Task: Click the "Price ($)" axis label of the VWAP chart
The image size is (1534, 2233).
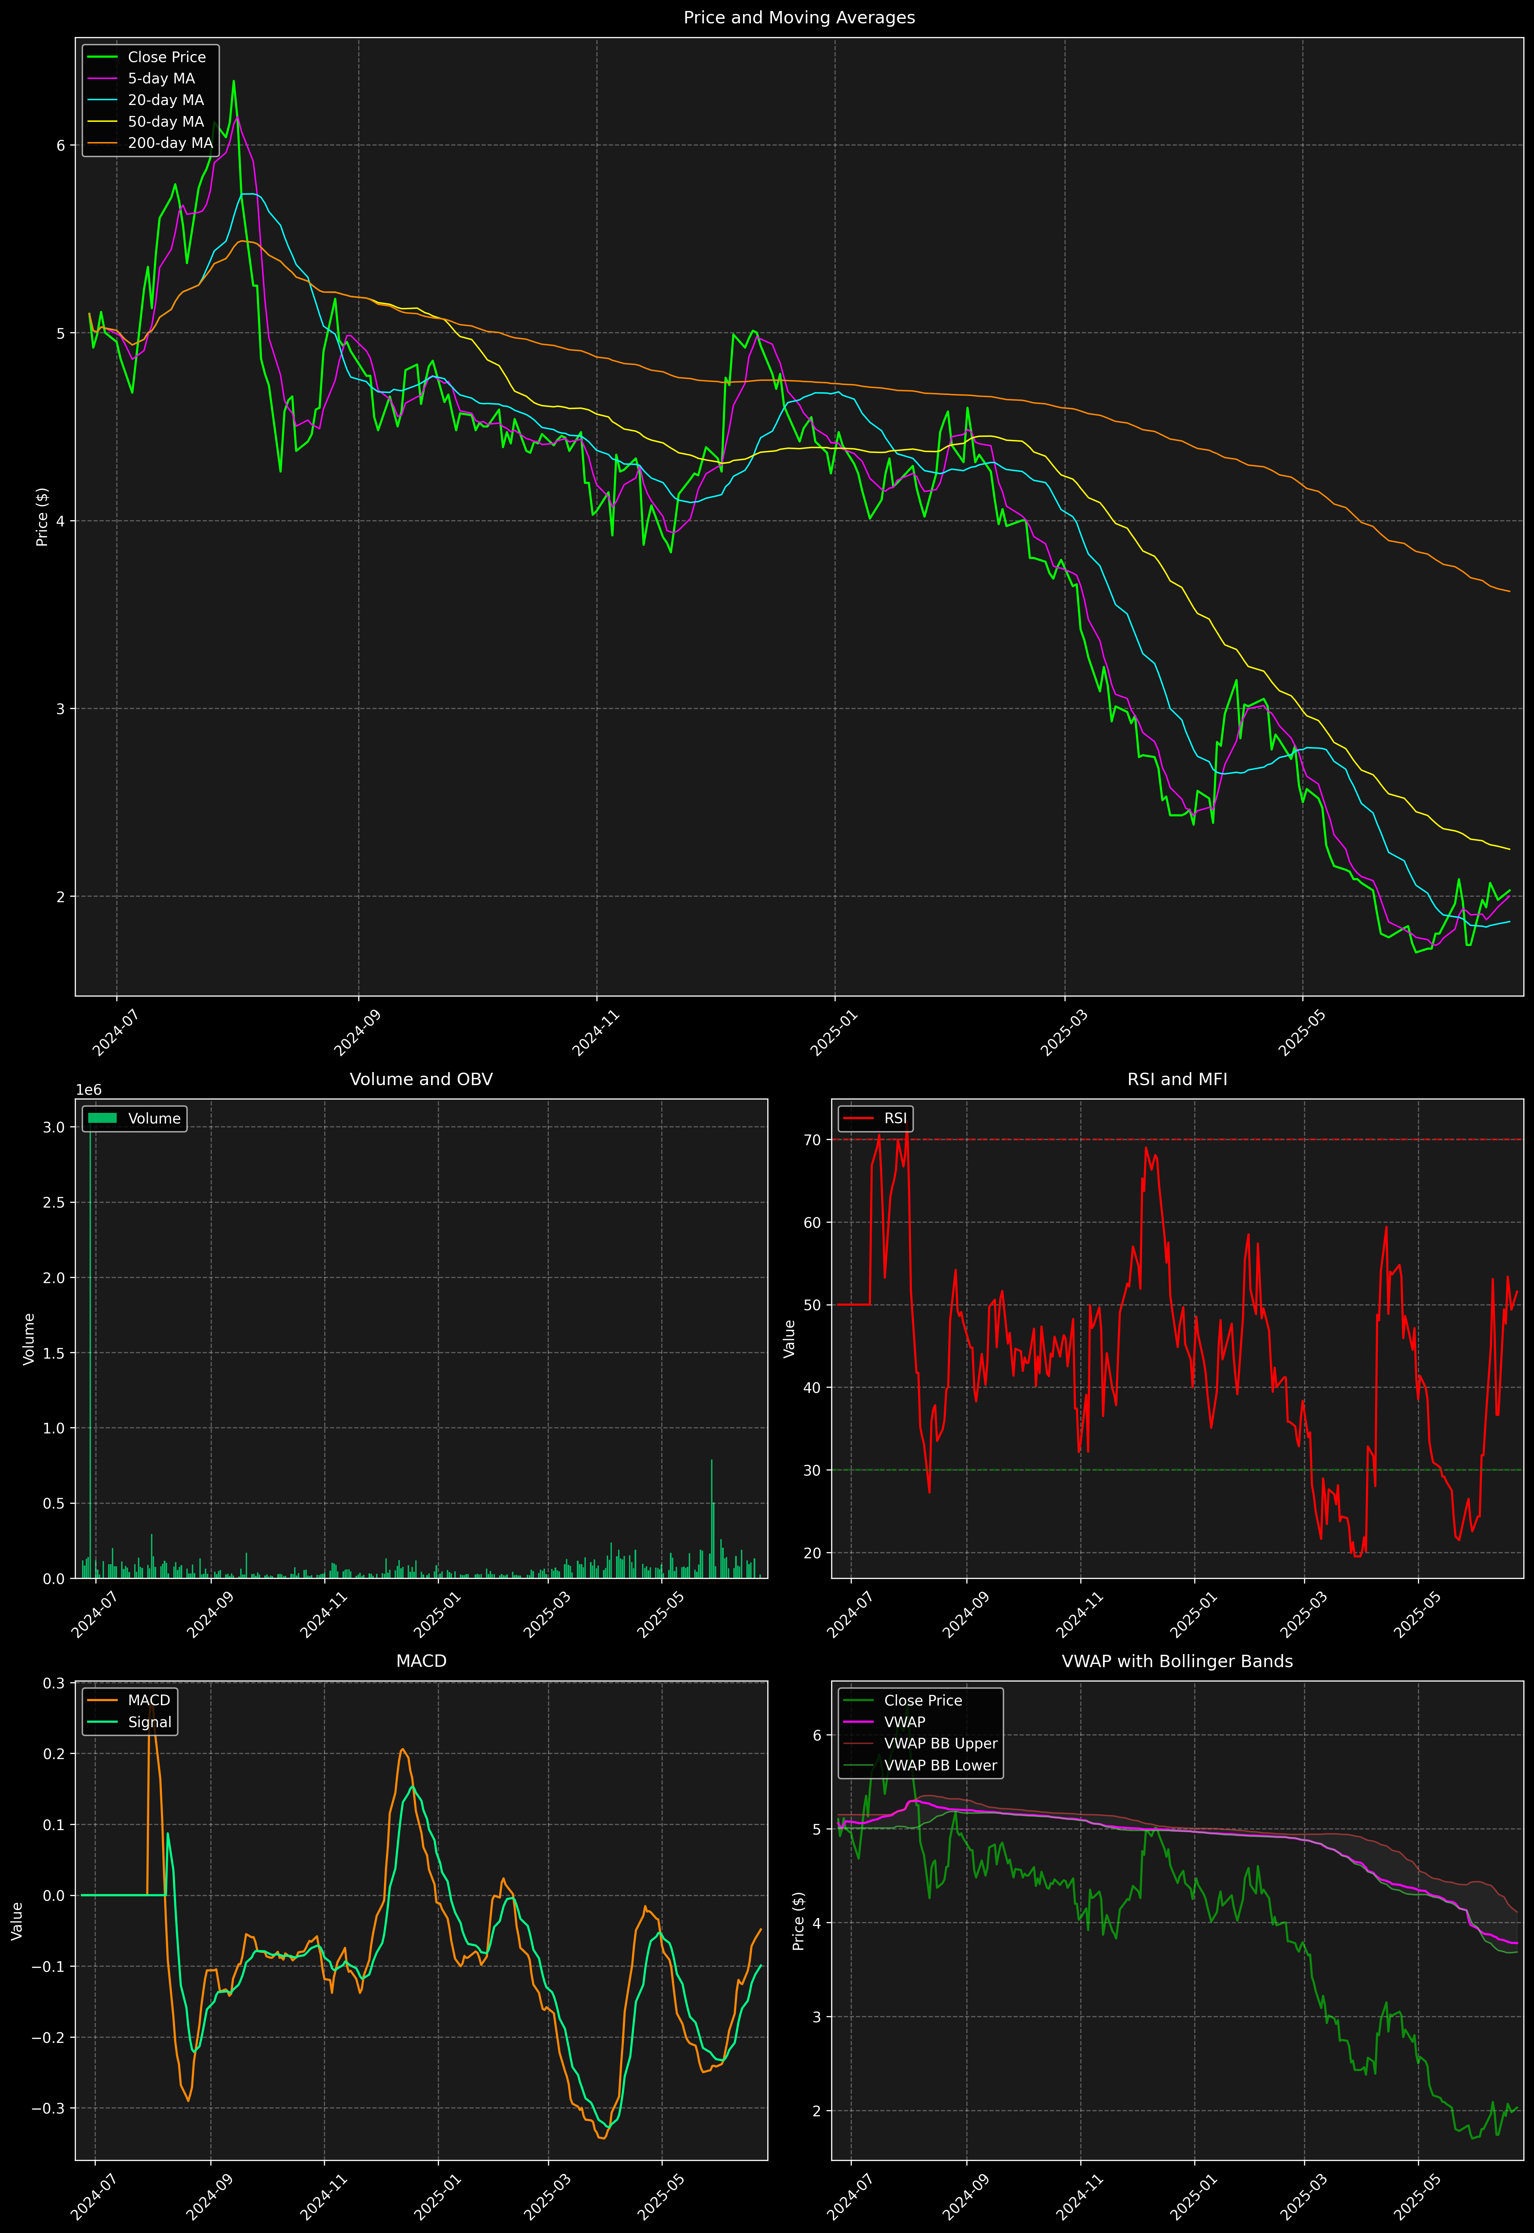Action: pos(798,1921)
